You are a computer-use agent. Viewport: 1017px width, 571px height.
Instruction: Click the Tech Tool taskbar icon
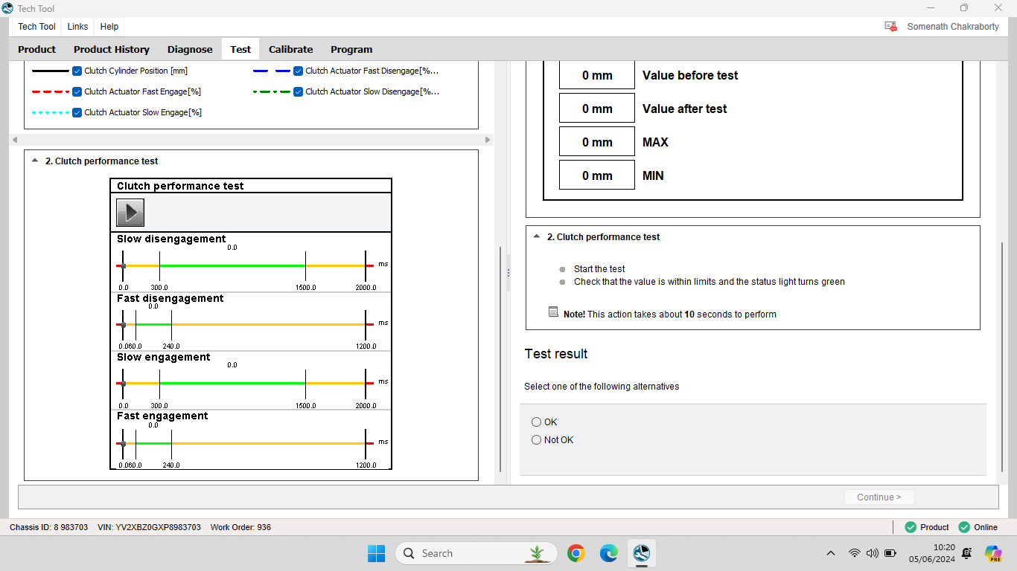click(642, 553)
